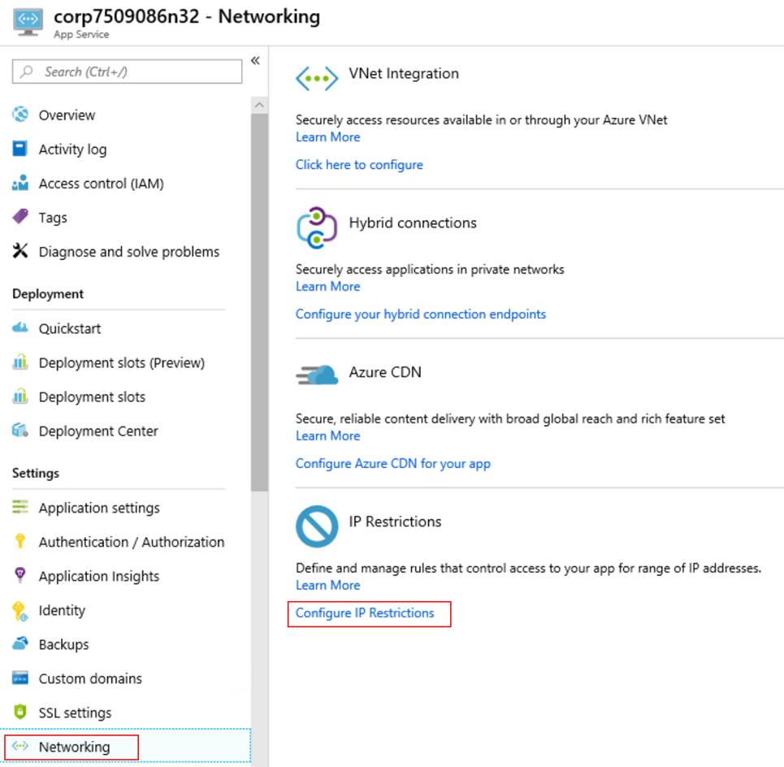Image resolution: width=784 pixels, height=767 pixels.
Task: Click the Application Insights lightbulb icon
Action: click(x=20, y=575)
